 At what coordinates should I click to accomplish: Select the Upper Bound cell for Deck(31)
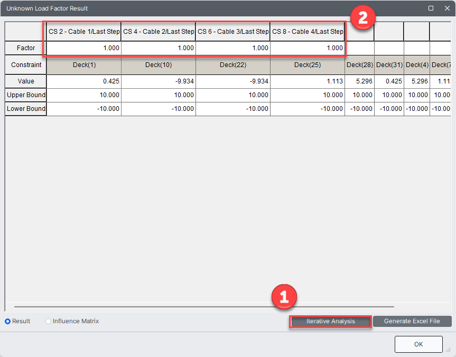(389, 95)
